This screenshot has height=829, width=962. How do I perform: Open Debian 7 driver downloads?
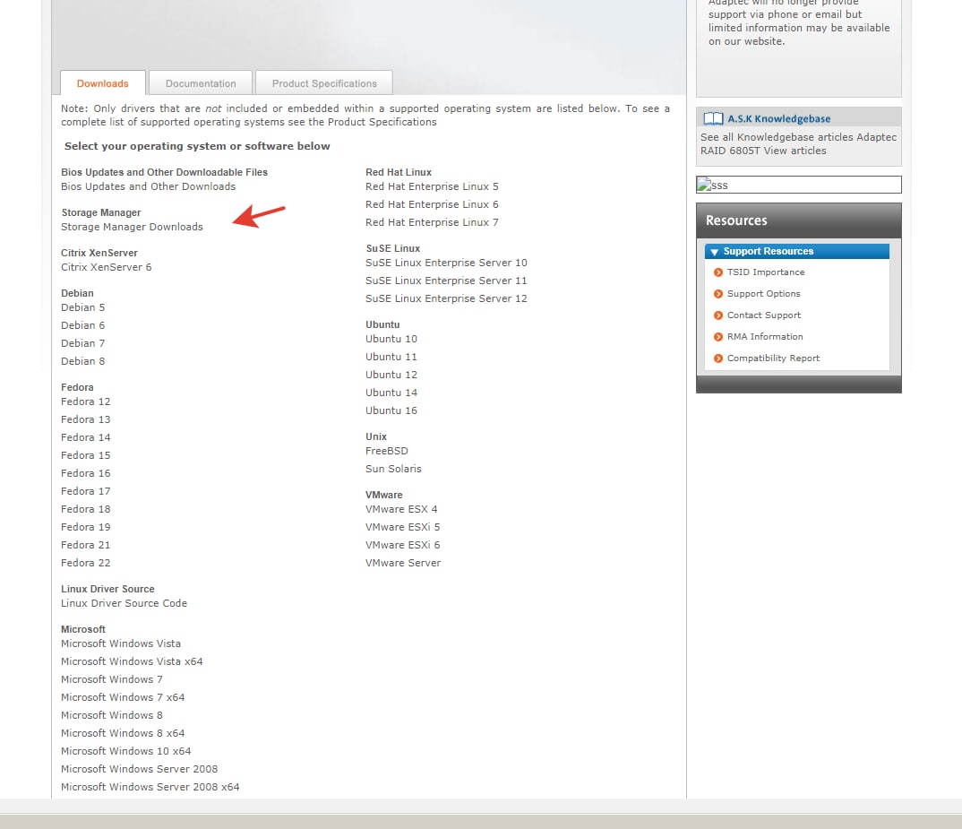[82, 342]
